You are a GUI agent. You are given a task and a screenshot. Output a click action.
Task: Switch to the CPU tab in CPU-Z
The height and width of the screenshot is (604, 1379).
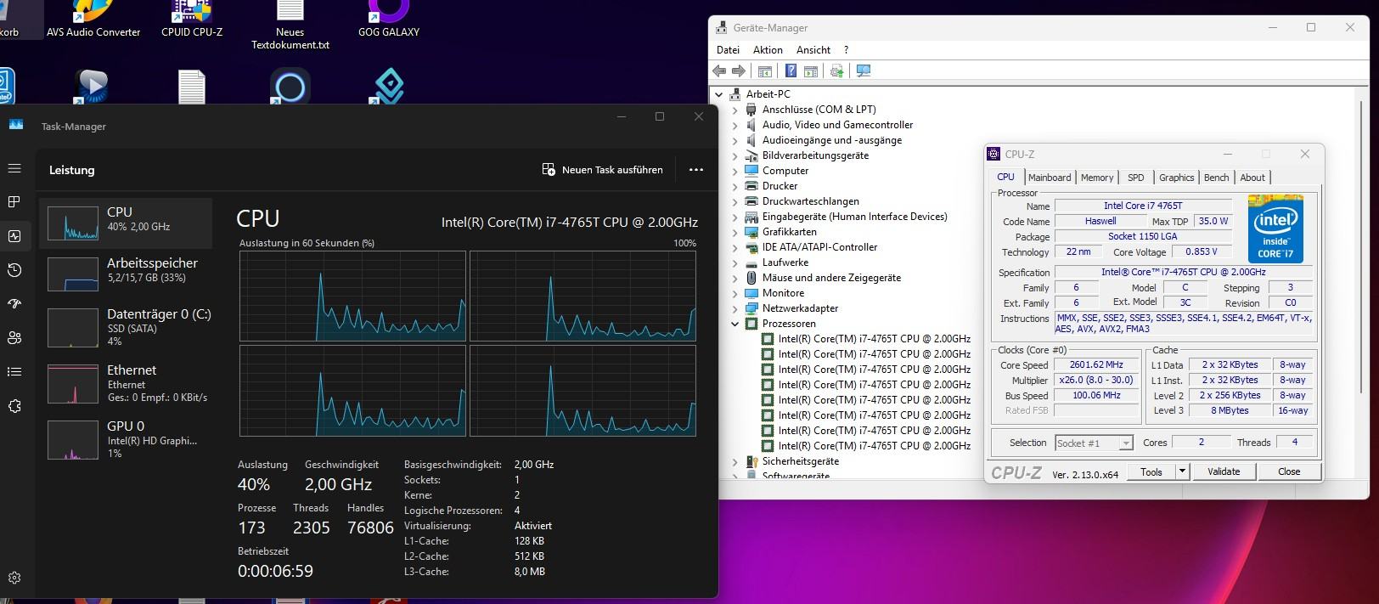tap(1005, 177)
